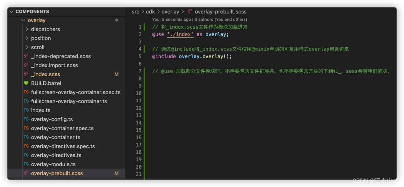Open fullscreen-overlay-container.spec.ts file

click(76, 92)
